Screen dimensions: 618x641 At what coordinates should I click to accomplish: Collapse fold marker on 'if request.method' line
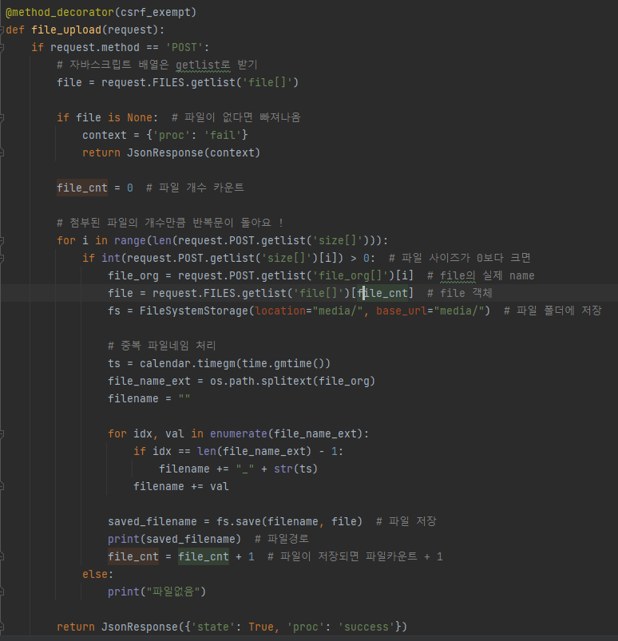(2, 47)
